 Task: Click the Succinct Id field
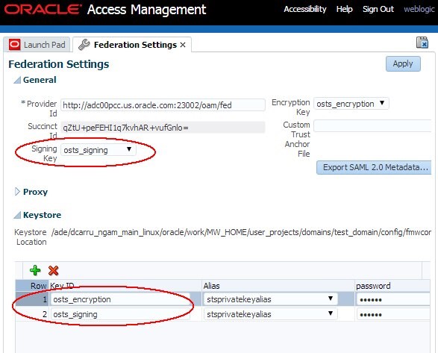point(163,128)
